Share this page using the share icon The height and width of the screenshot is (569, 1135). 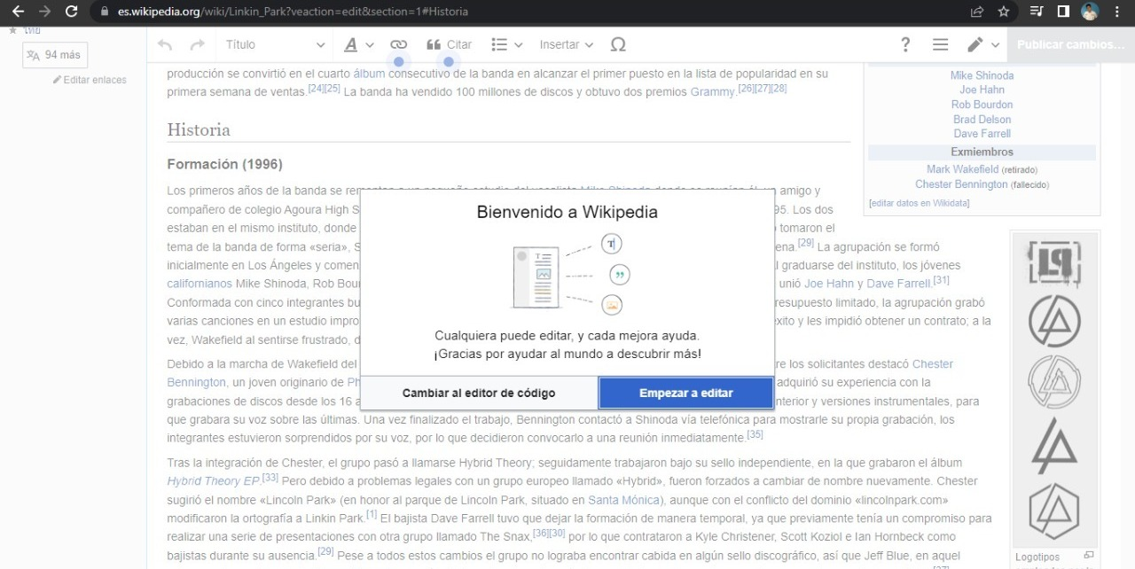tap(977, 12)
